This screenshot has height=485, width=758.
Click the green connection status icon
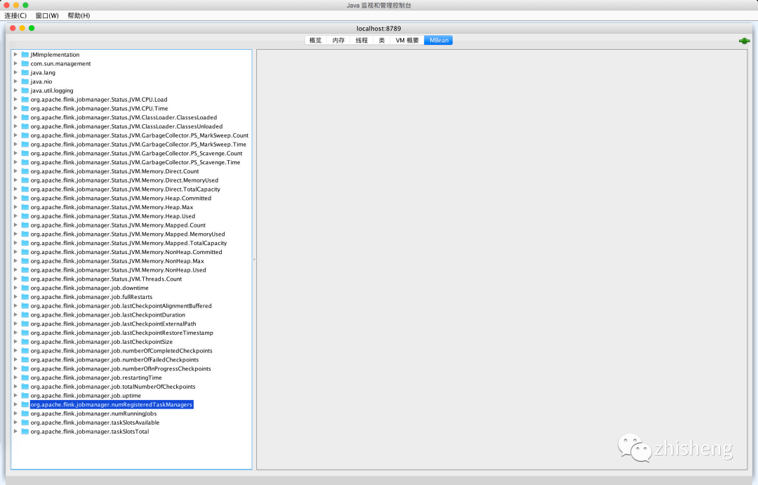coord(744,41)
